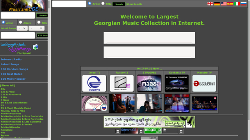Open artist 'Abusha, Rezo & Mzia'

click(x=13, y=111)
